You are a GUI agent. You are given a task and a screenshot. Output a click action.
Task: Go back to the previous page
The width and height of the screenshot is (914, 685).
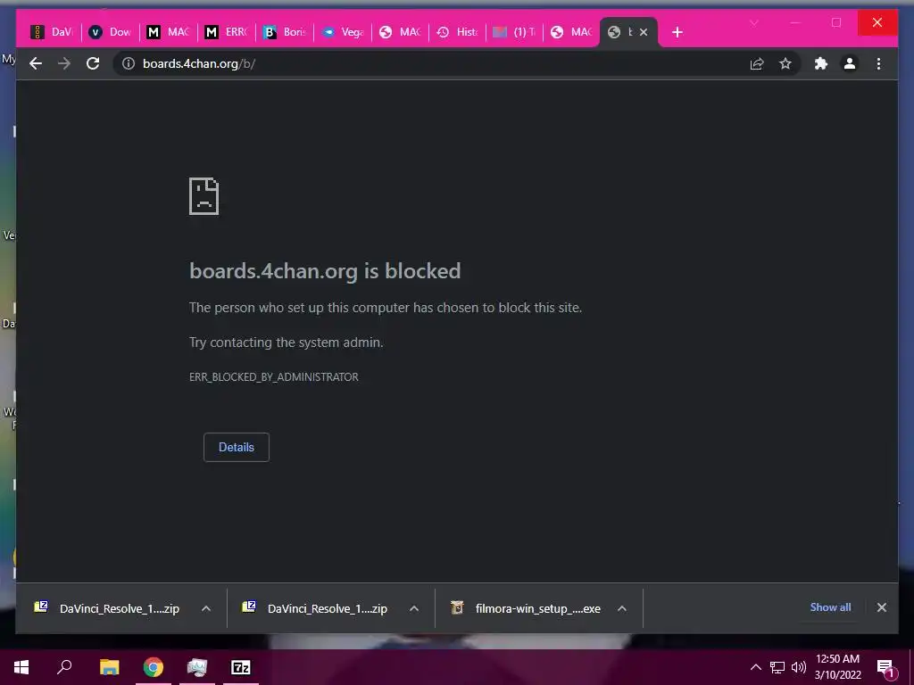[36, 63]
